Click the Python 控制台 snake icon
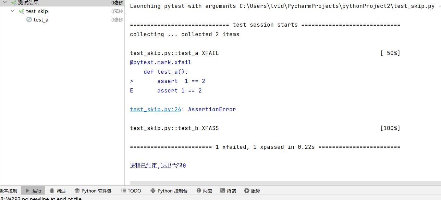Viewport: 441px width, 200px height. click(x=153, y=191)
